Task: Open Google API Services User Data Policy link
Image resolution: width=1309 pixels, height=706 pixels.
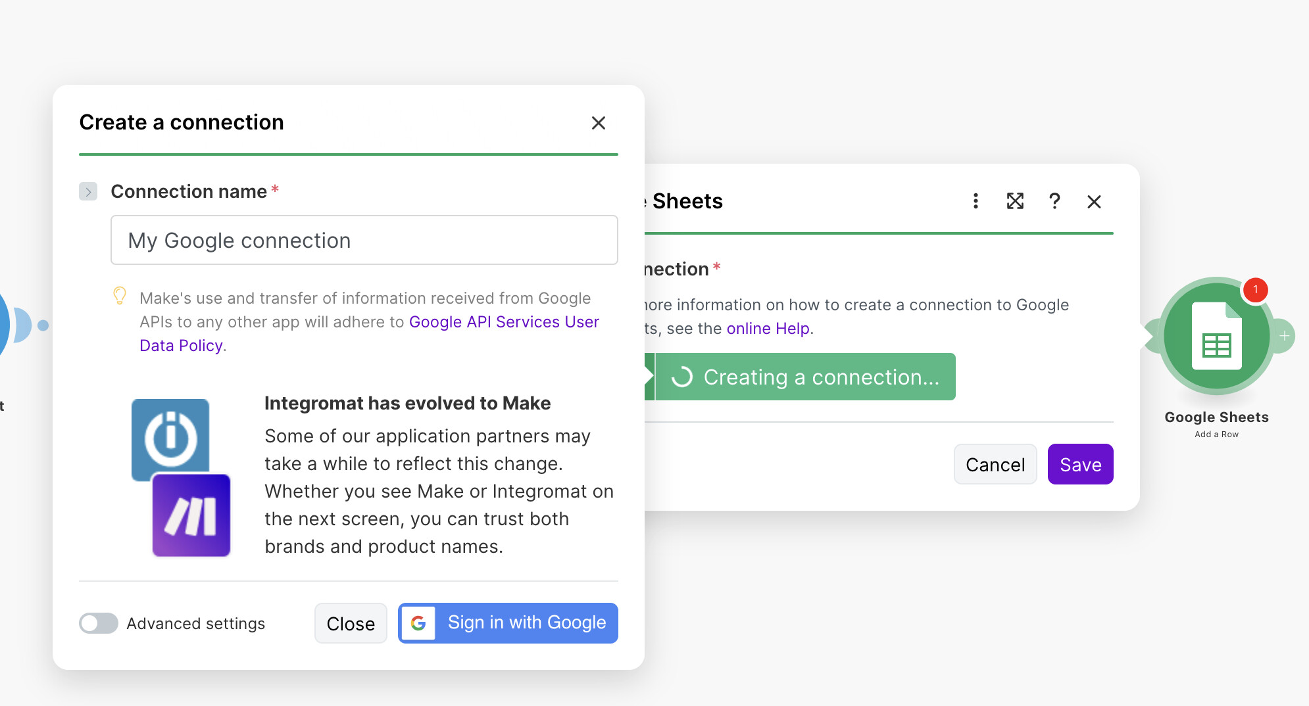Action: (503, 322)
